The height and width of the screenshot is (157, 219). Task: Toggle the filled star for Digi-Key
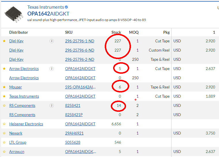click(x=4, y=41)
